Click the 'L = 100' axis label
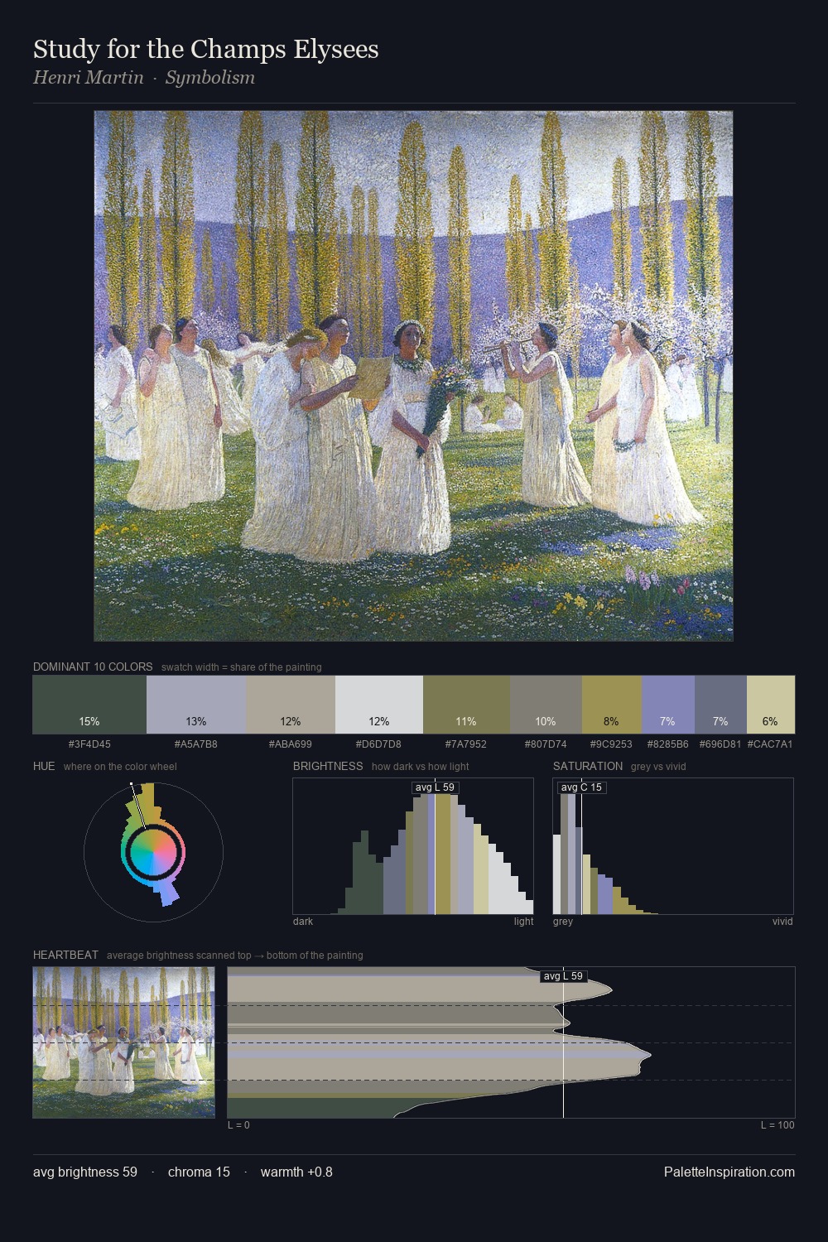 point(777,1125)
